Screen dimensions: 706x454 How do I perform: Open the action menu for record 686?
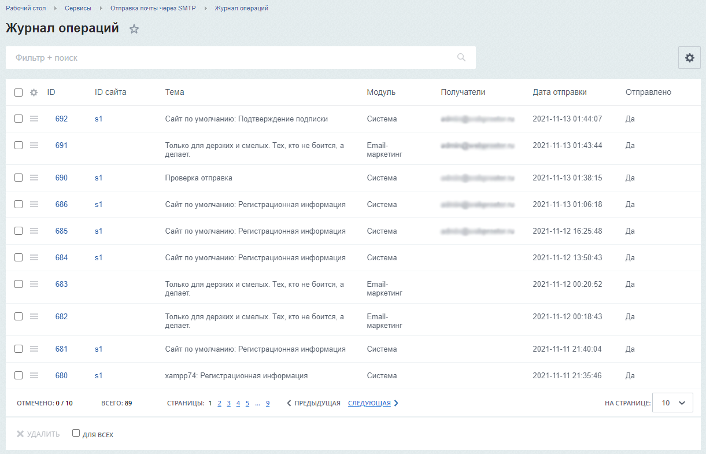coord(34,204)
